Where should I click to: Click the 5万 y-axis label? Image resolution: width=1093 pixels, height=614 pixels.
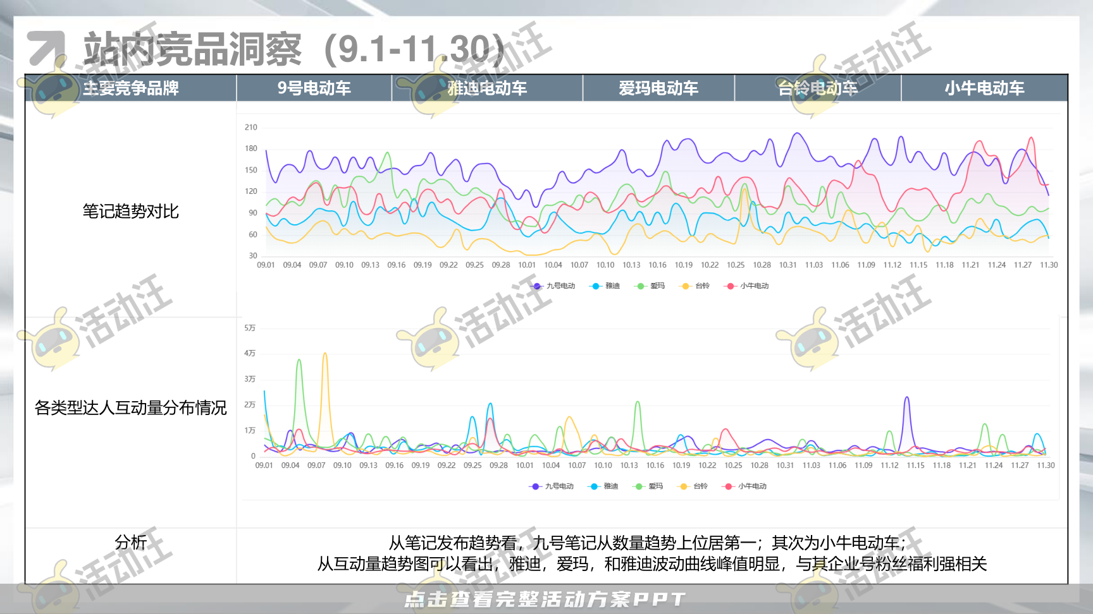(x=250, y=328)
